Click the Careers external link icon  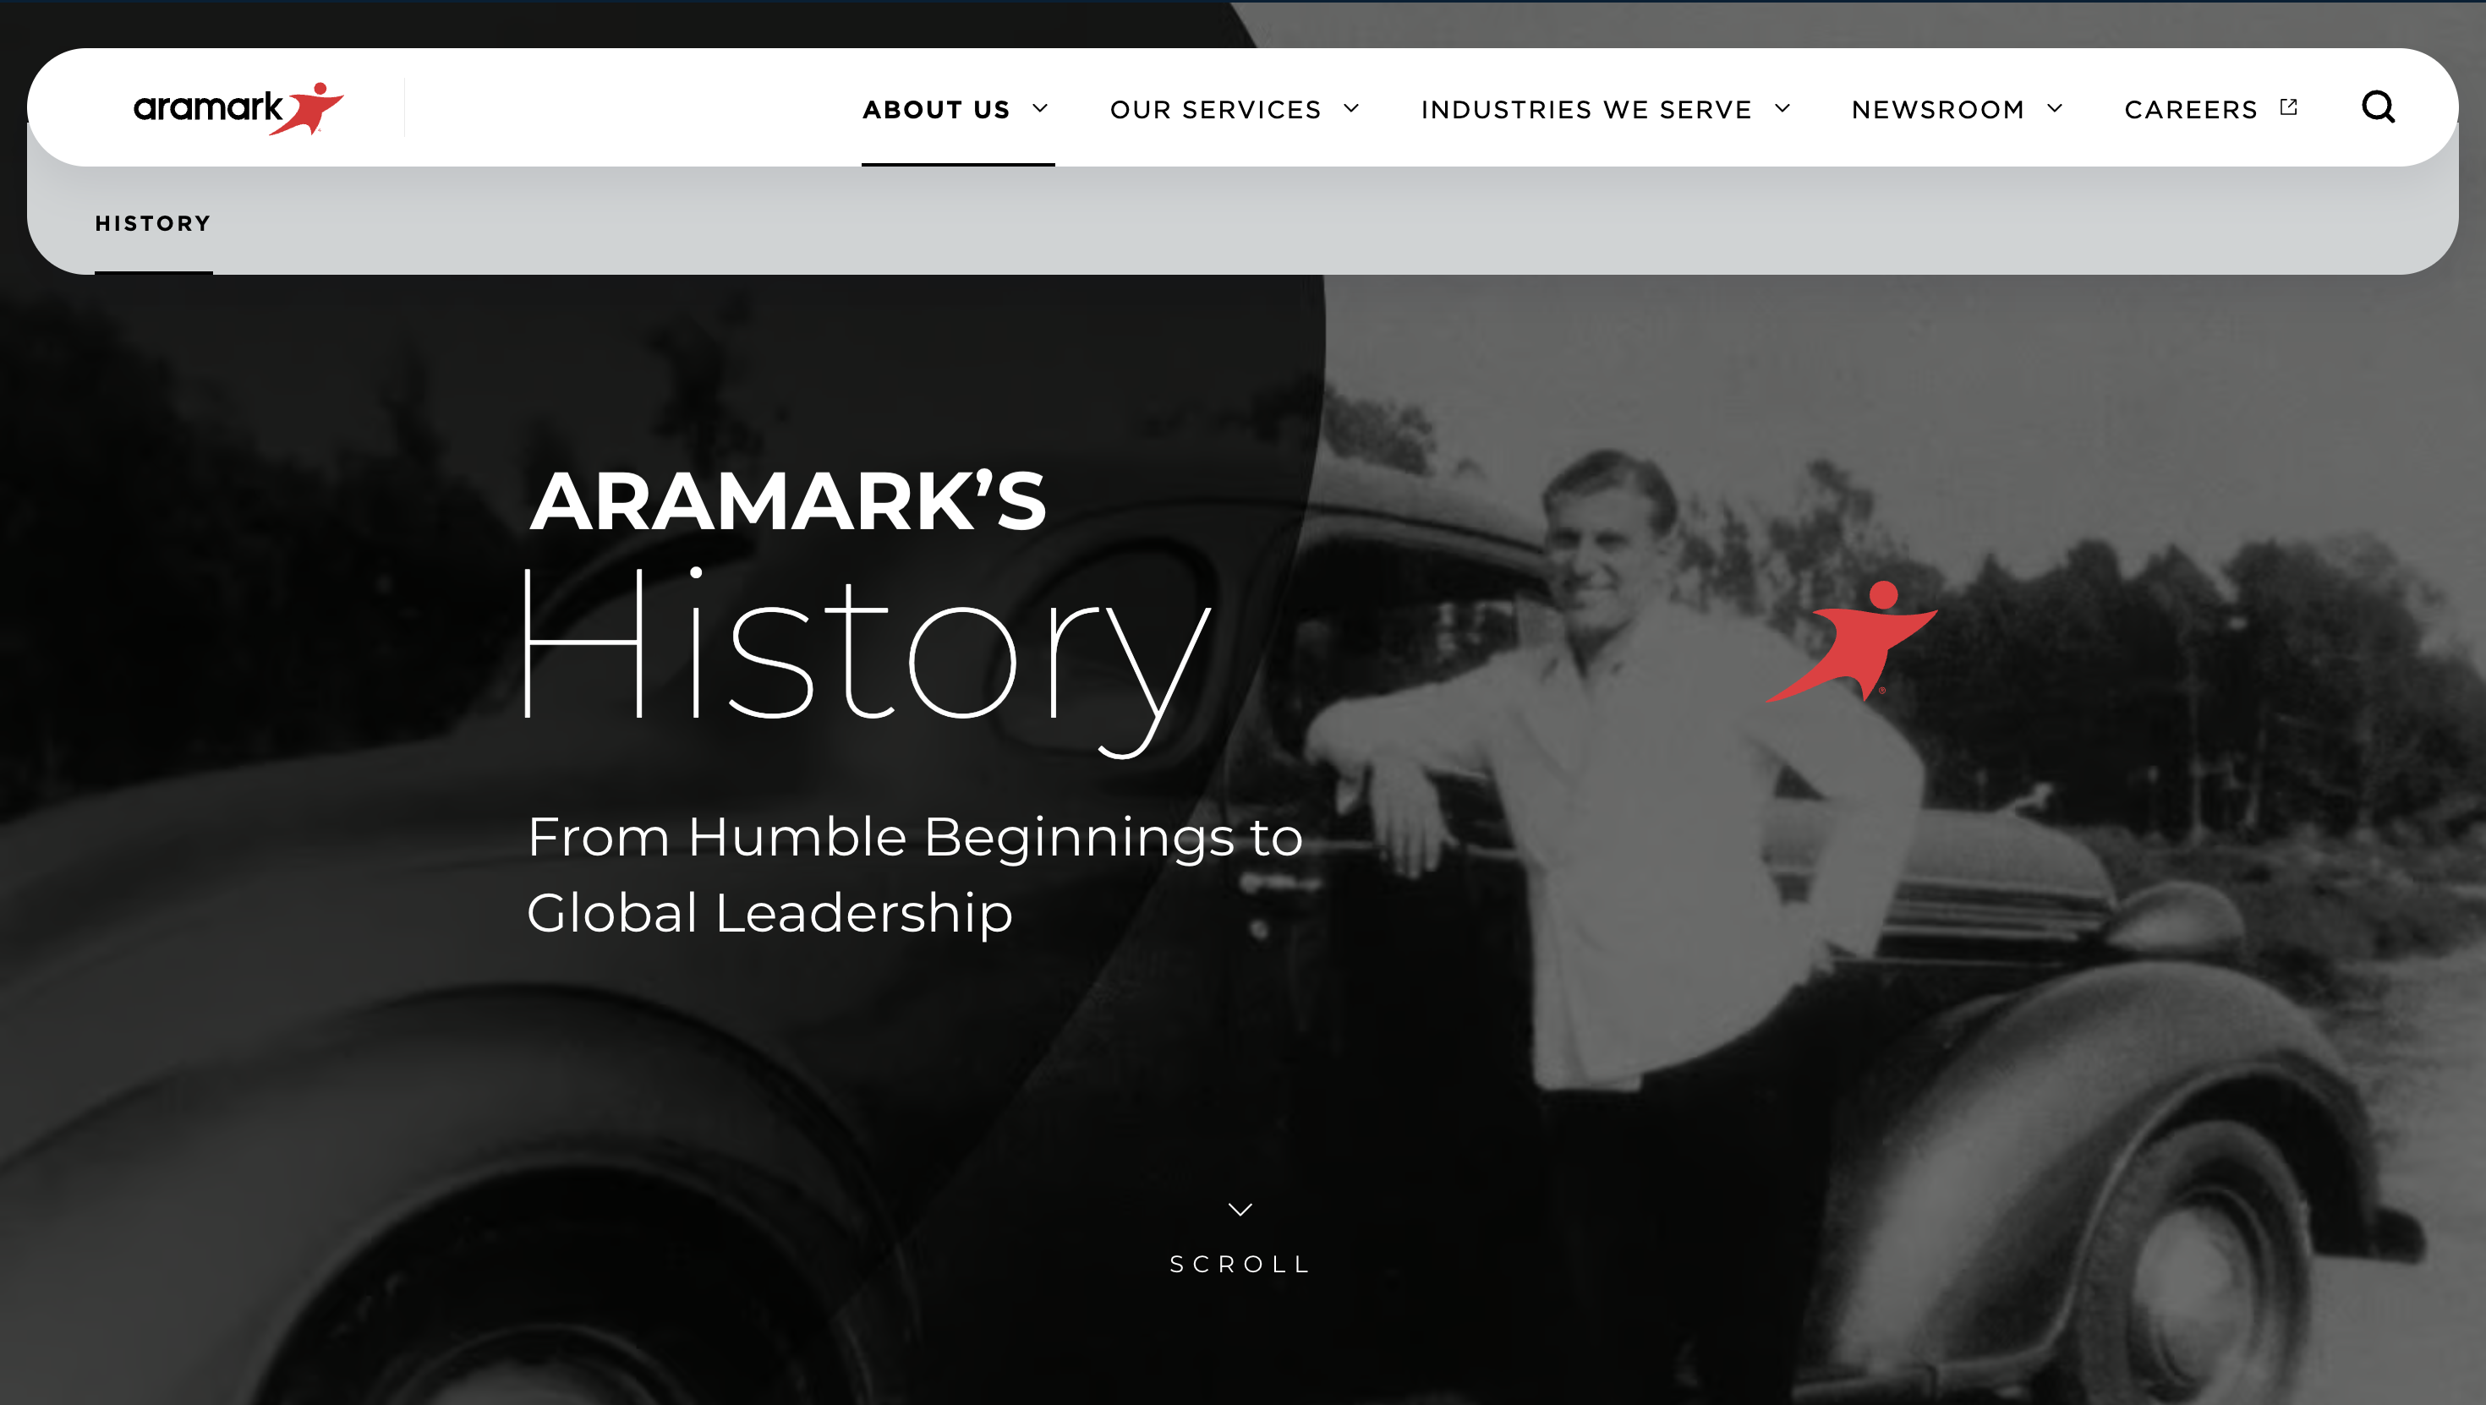(x=2289, y=107)
